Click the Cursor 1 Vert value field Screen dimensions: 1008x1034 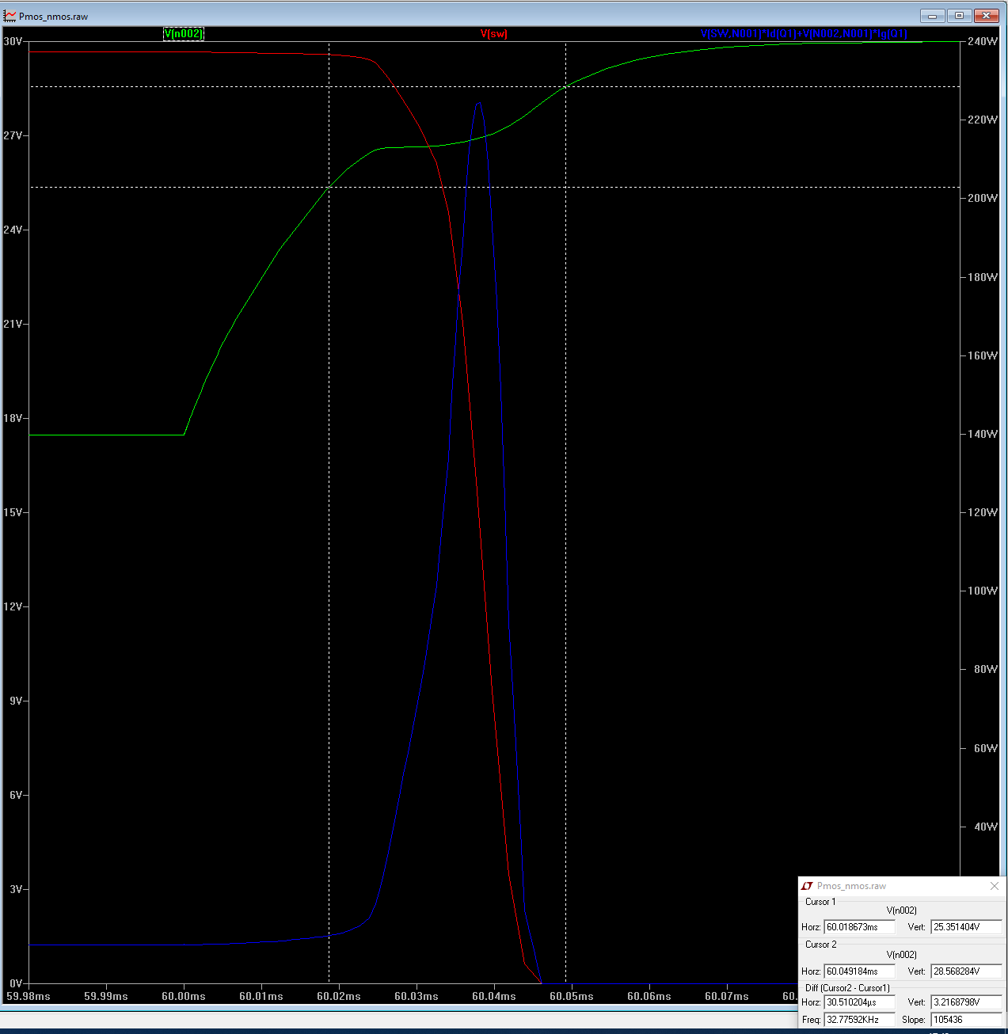click(965, 927)
